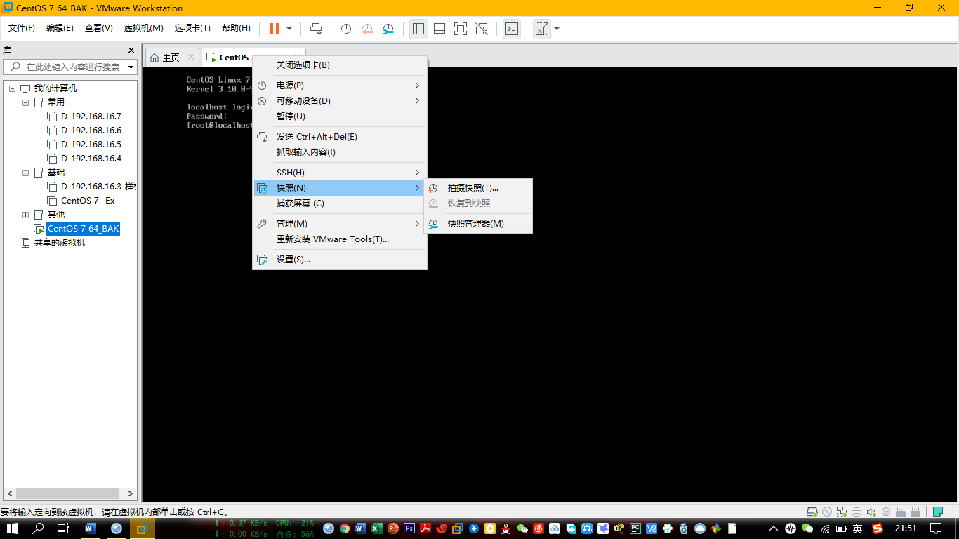Viewport: 959px width, 539px height.
Task: Open the Windows Start menu
Action: tap(13, 528)
